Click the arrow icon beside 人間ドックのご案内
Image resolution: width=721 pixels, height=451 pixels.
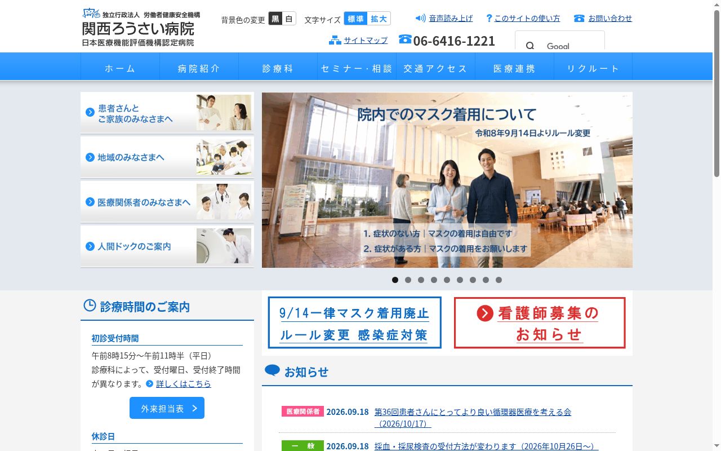pyautogui.click(x=90, y=246)
